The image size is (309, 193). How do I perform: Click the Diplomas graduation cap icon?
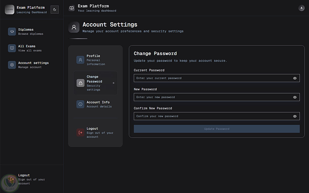[x=12, y=31]
